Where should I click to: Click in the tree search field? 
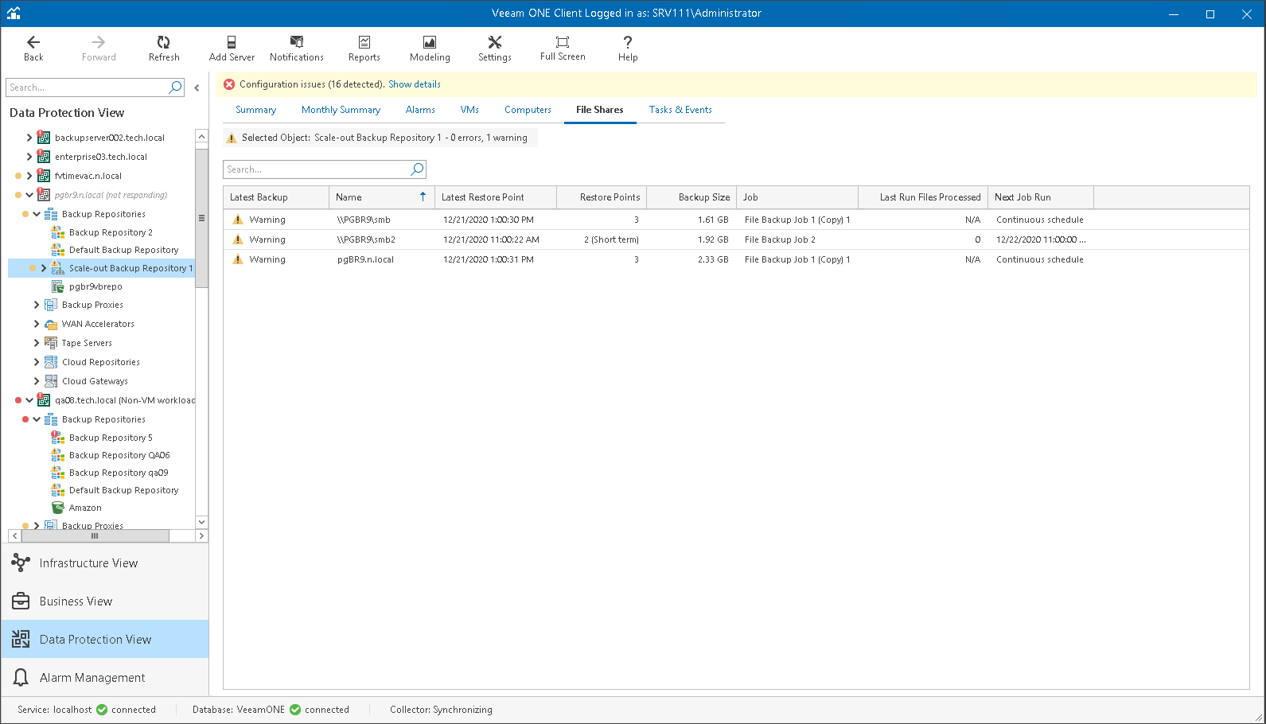[x=87, y=88]
